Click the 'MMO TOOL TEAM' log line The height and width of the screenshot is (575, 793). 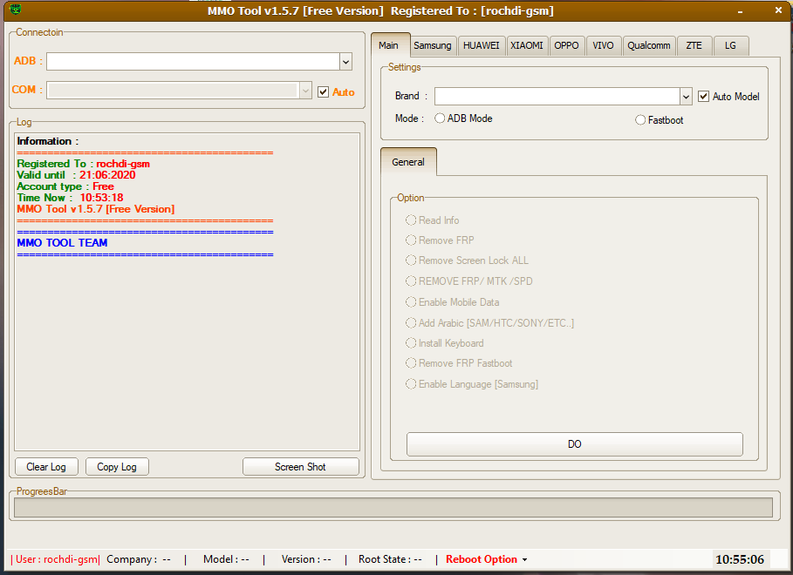point(62,243)
